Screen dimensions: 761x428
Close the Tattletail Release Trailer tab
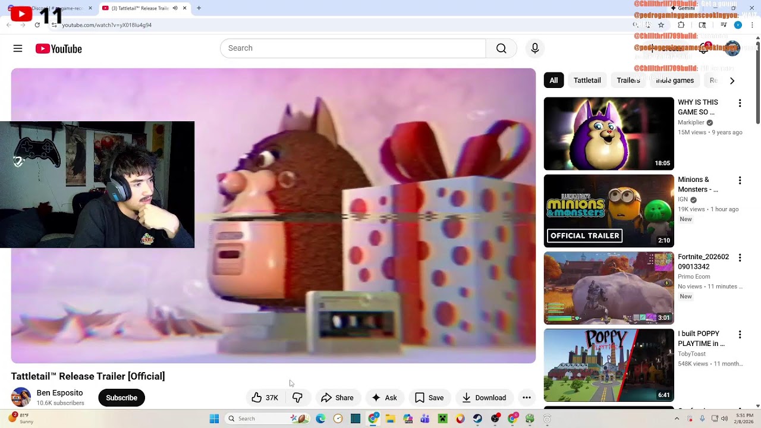pyautogui.click(x=184, y=8)
